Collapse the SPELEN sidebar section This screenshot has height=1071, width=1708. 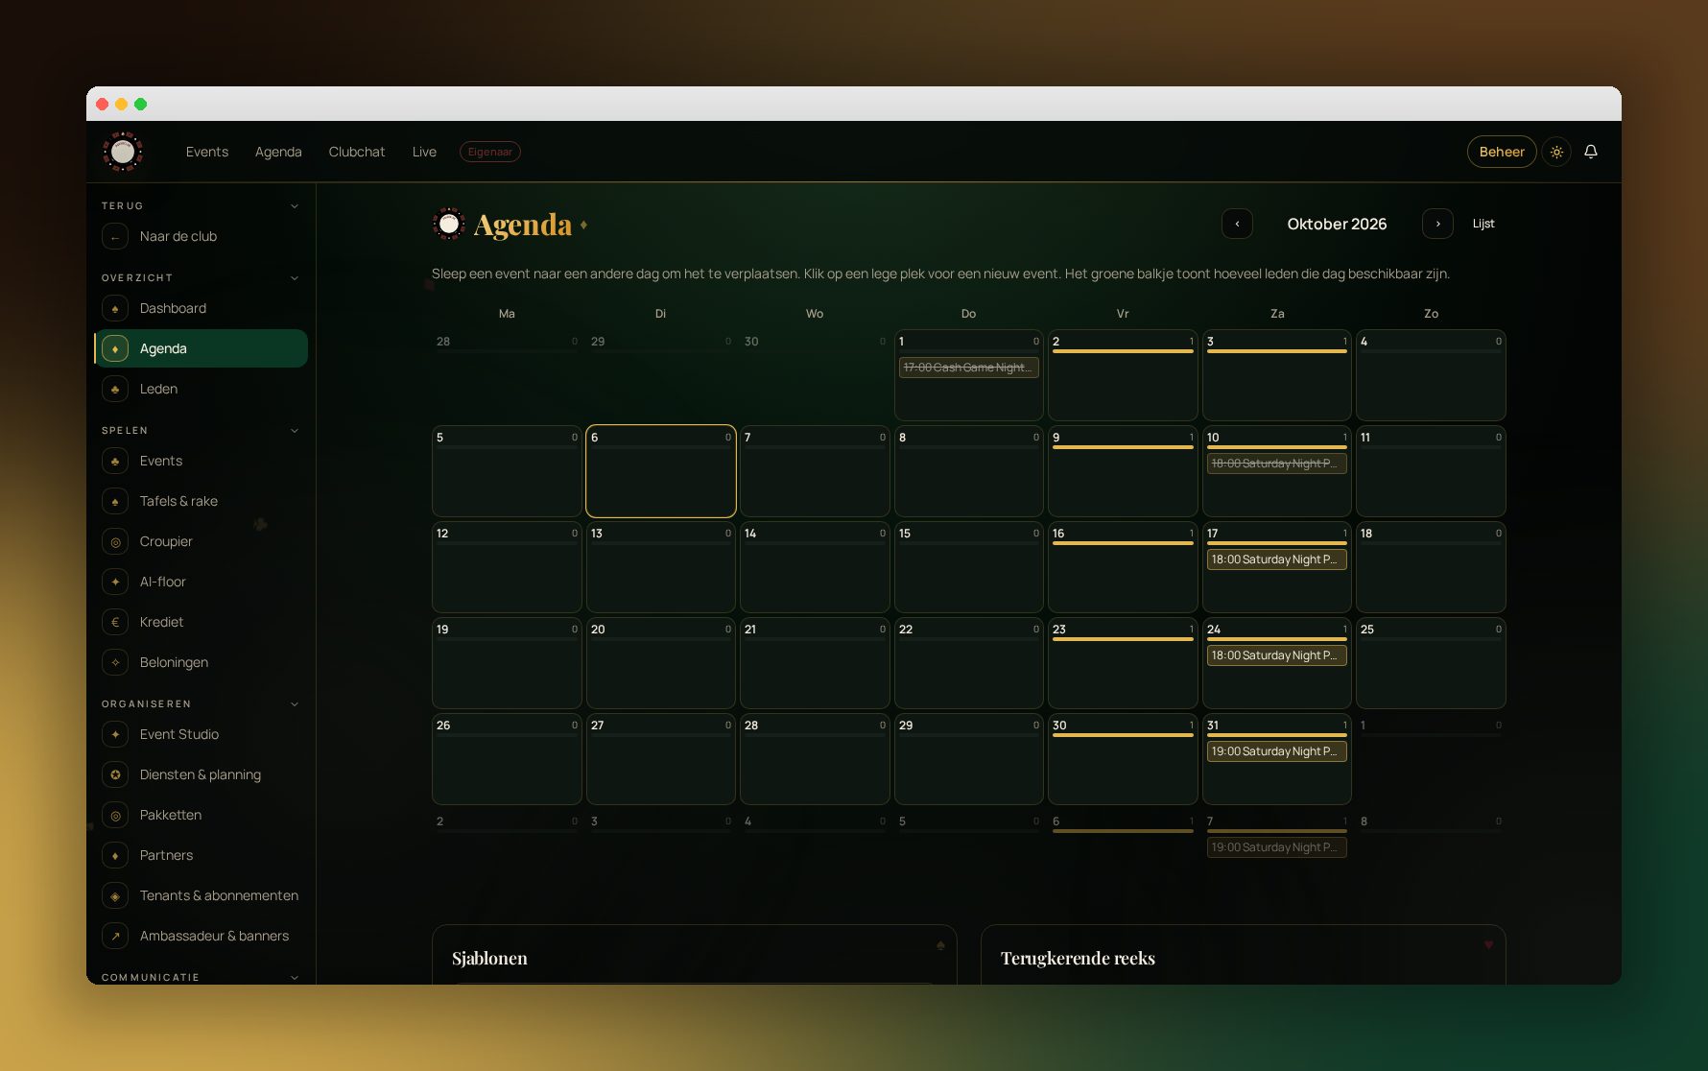295,430
